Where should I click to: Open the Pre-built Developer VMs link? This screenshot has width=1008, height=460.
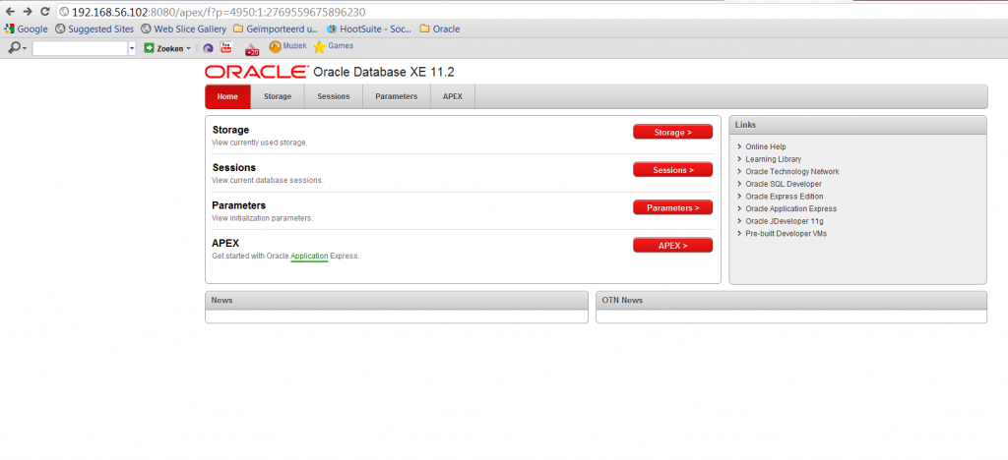pos(787,234)
